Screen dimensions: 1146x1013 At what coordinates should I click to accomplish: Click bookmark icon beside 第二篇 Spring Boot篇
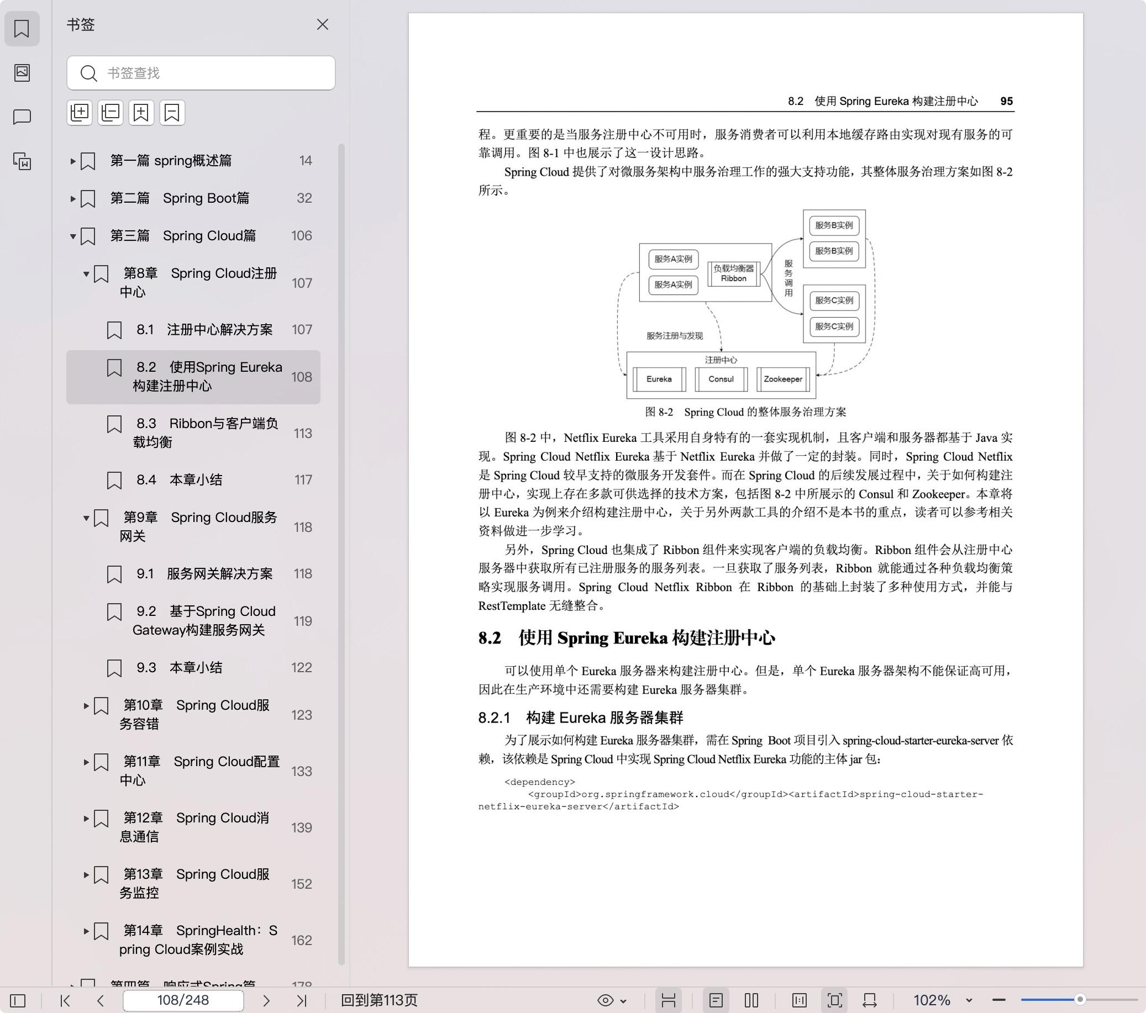click(87, 199)
